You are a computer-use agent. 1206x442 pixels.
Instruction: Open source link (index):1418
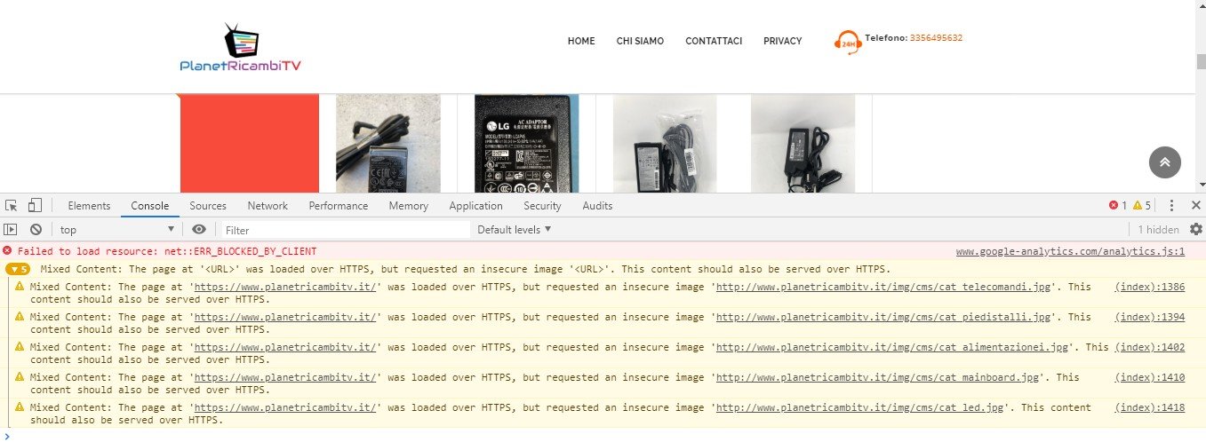pyautogui.click(x=1150, y=407)
